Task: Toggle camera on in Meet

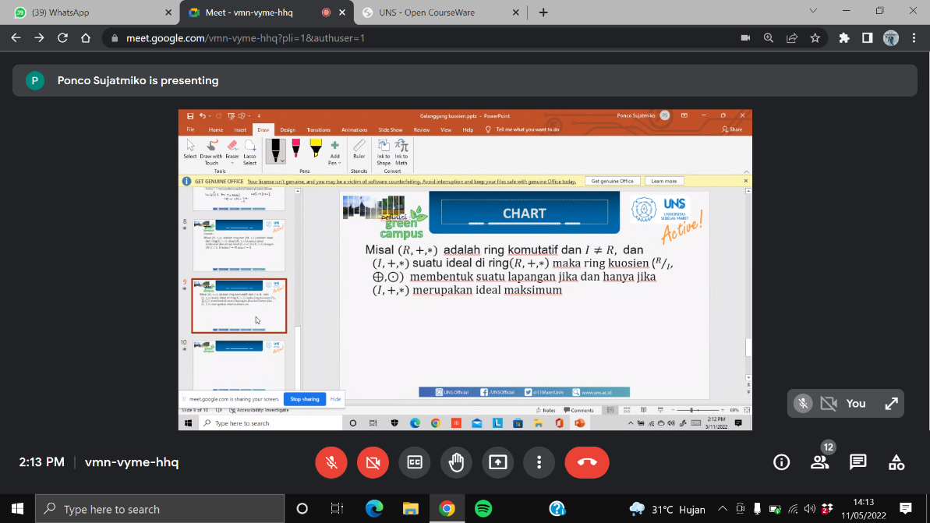Action: pos(373,462)
